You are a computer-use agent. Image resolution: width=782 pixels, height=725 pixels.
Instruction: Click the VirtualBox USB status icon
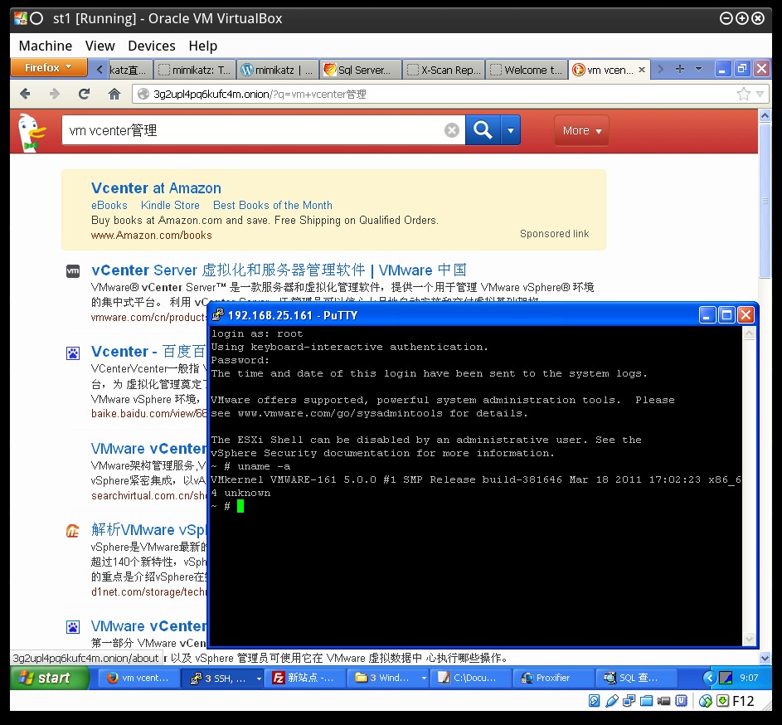click(x=611, y=701)
